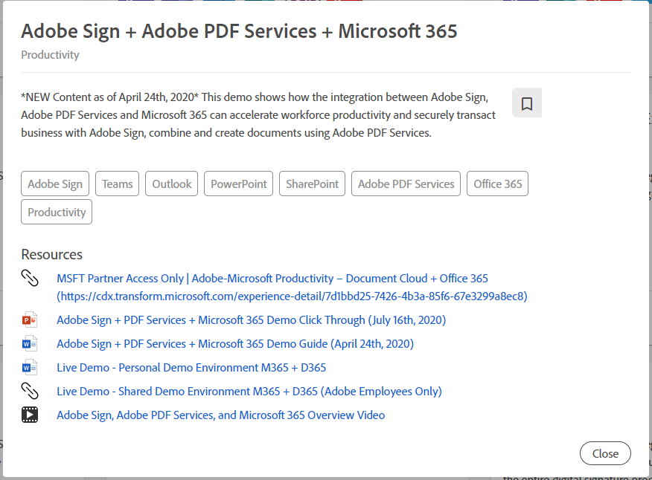Click the Office 365 tag

(x=497, y=184)
